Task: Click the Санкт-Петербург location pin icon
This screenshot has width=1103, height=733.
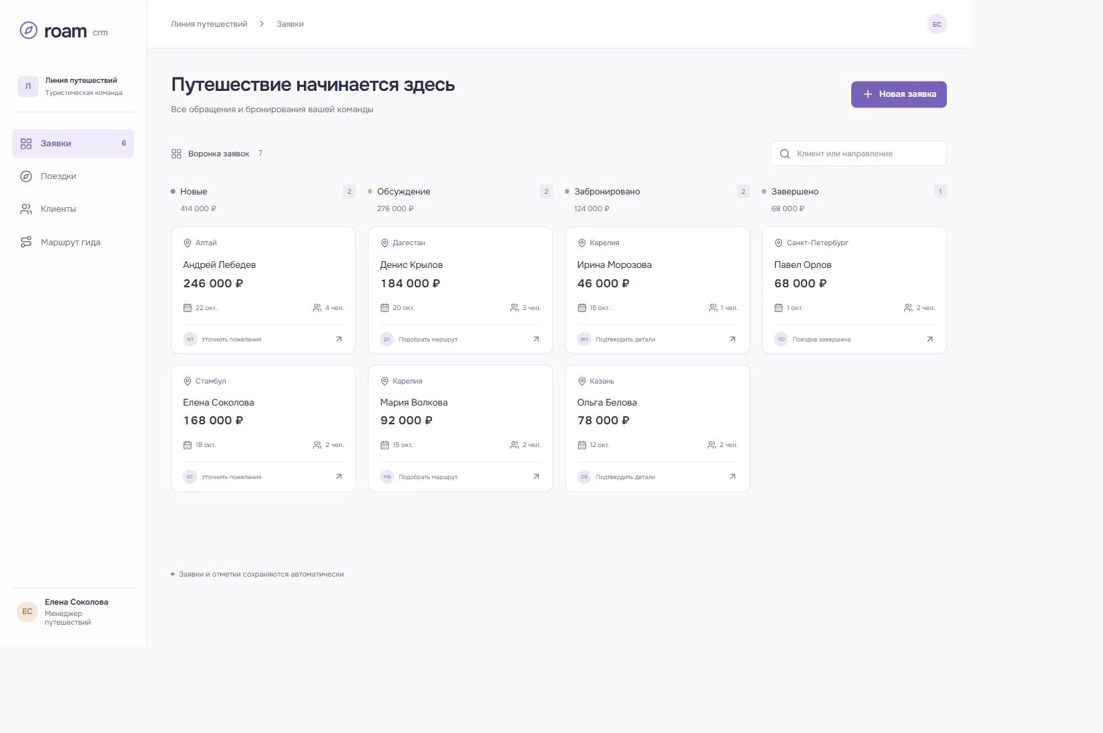Action: pos(779,243)
